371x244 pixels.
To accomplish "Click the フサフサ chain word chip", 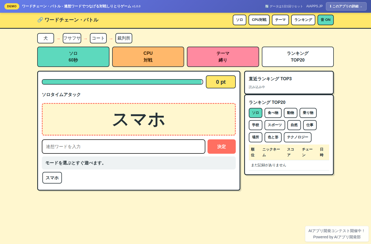I will (x=72, y=38).
